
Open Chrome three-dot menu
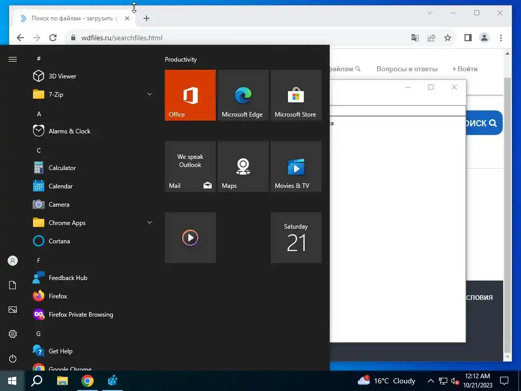coord(501,38)
